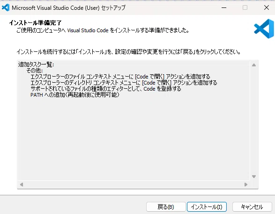This screenshot has width=275, height=214.
Task: Click the greyed-out maximize window icon
Action: pos(245,7)
